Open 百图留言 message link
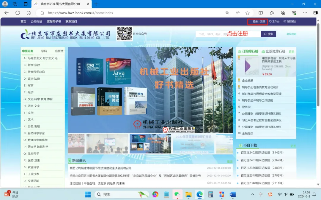 (x=290, y=21)
